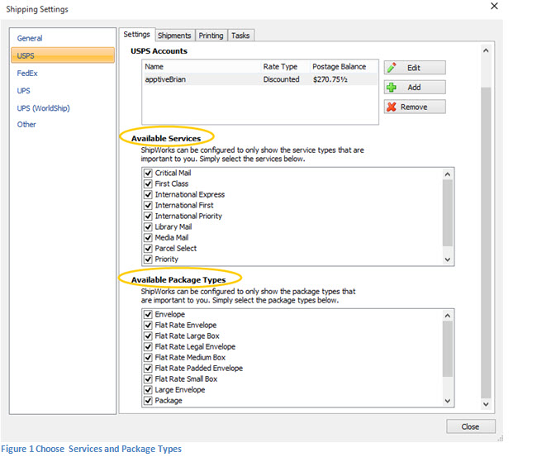The height and width of the screenshot is (457, 556).
Task: Toggle Flat Rate Padded Envelope checkbox
Action: click(x=148, y=369)
